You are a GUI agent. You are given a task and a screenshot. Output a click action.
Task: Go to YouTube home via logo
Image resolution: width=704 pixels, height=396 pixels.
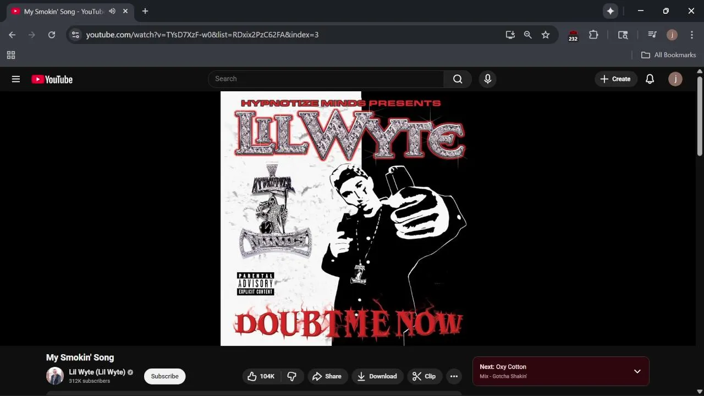pos(52,79)
